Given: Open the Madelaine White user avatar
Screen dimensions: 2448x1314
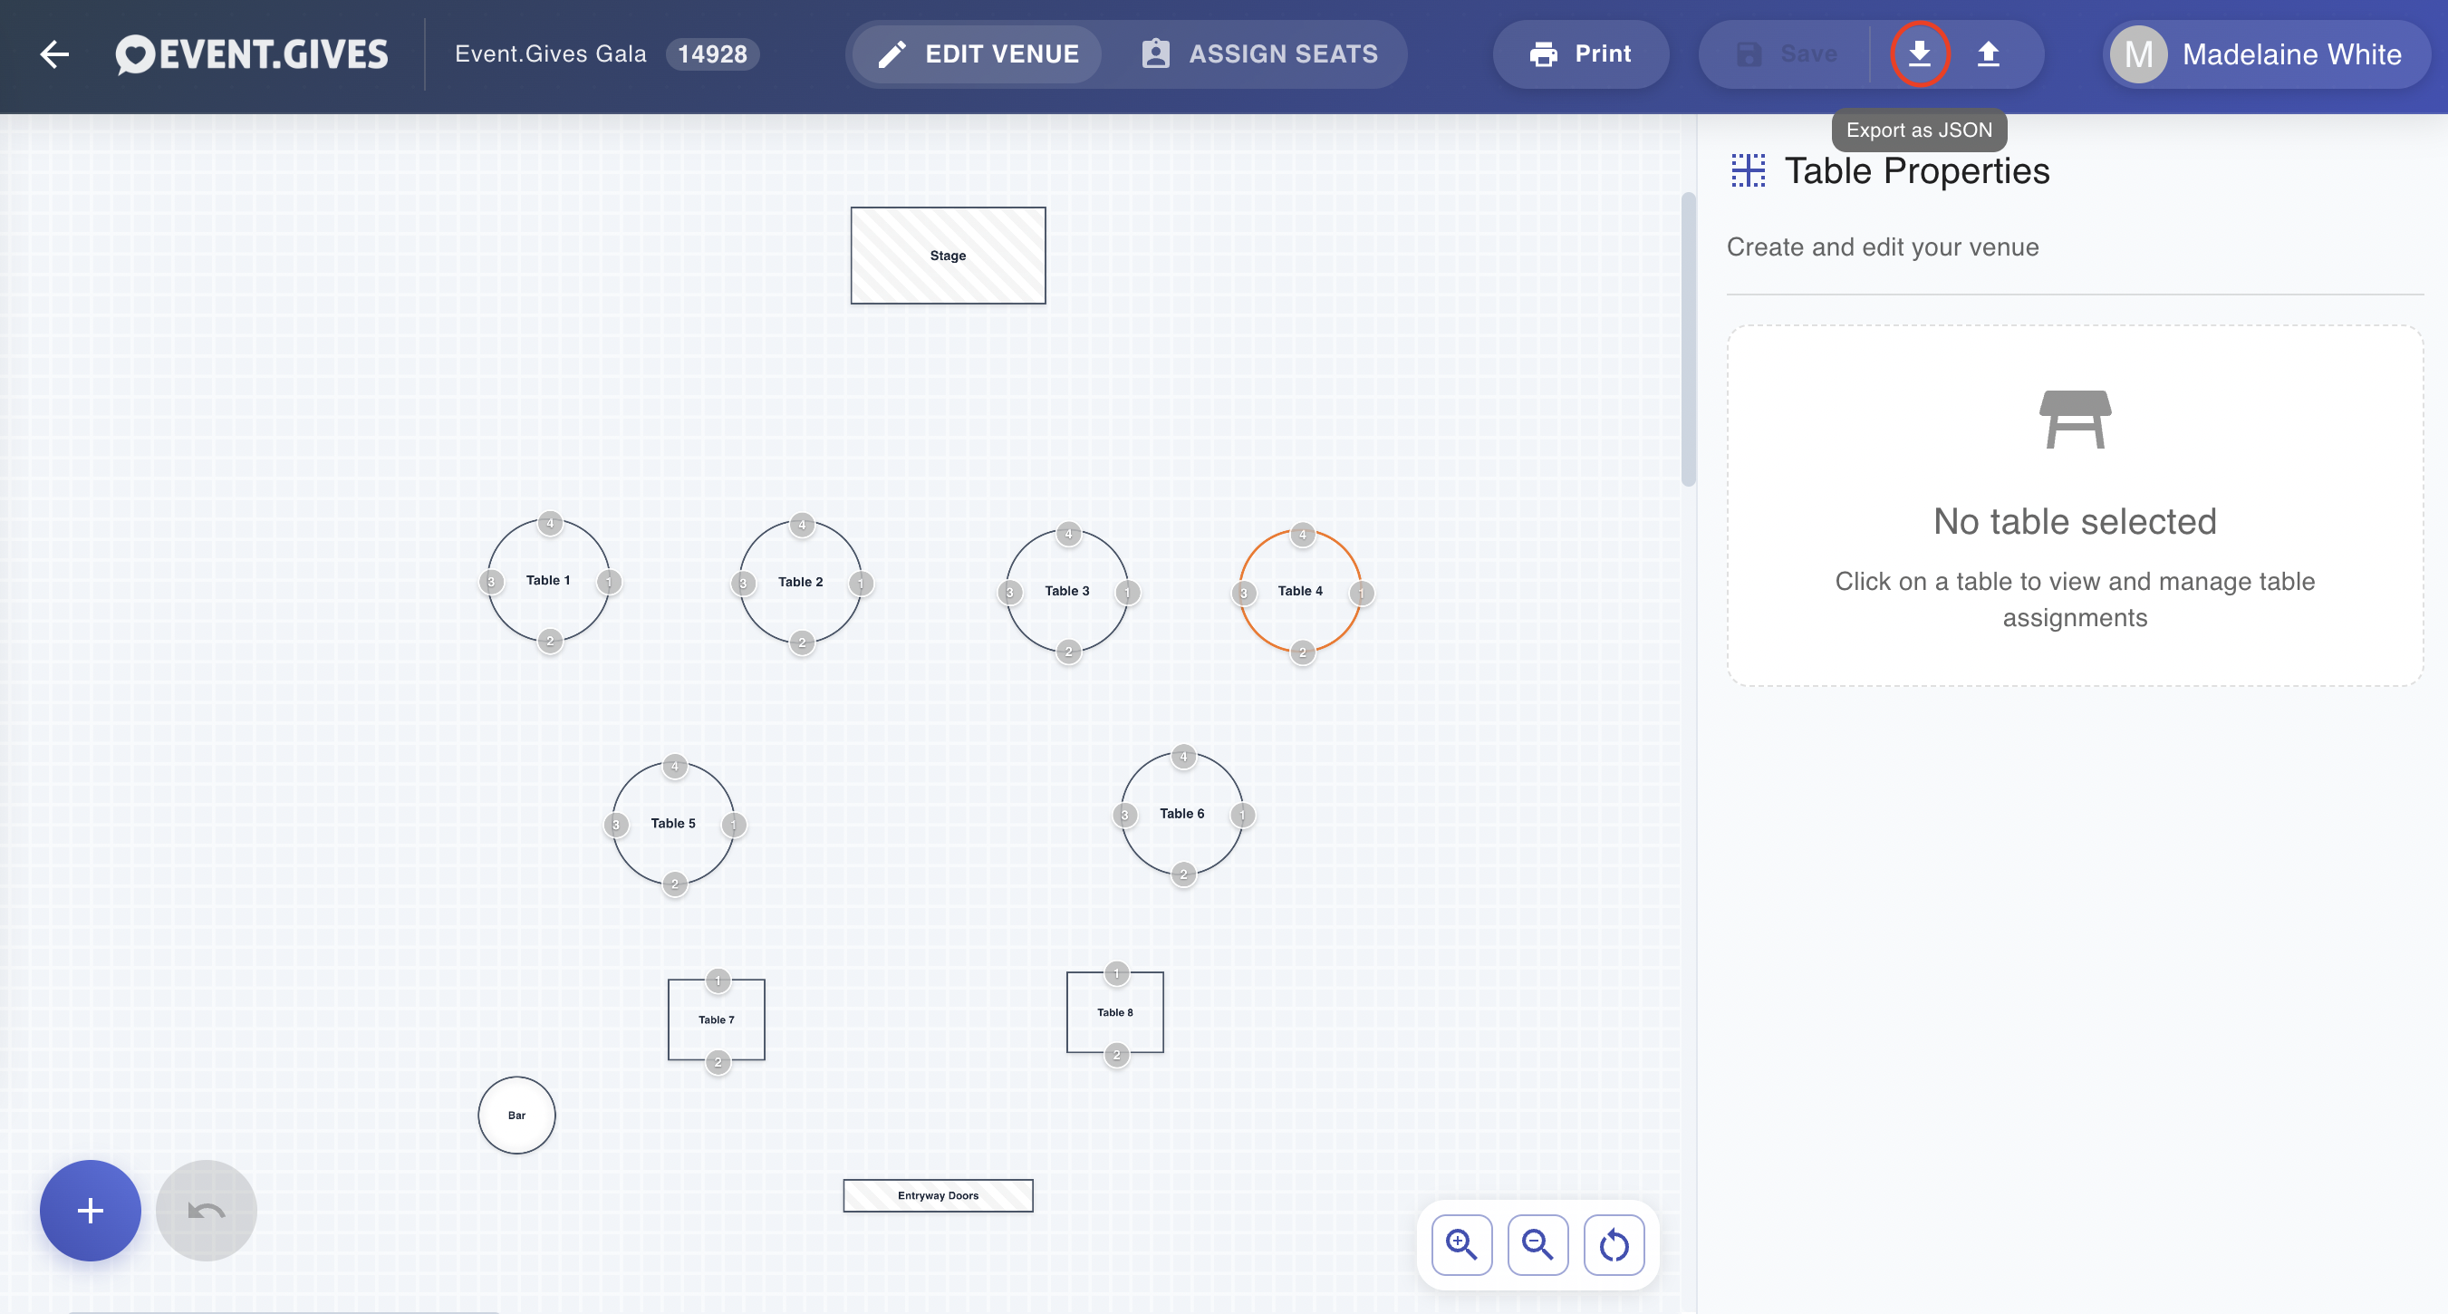Looking at the screenshot, I should (x=2138, y=54).
